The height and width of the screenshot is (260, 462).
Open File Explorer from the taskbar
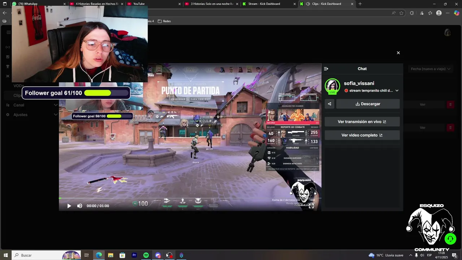tap(110, 255)
